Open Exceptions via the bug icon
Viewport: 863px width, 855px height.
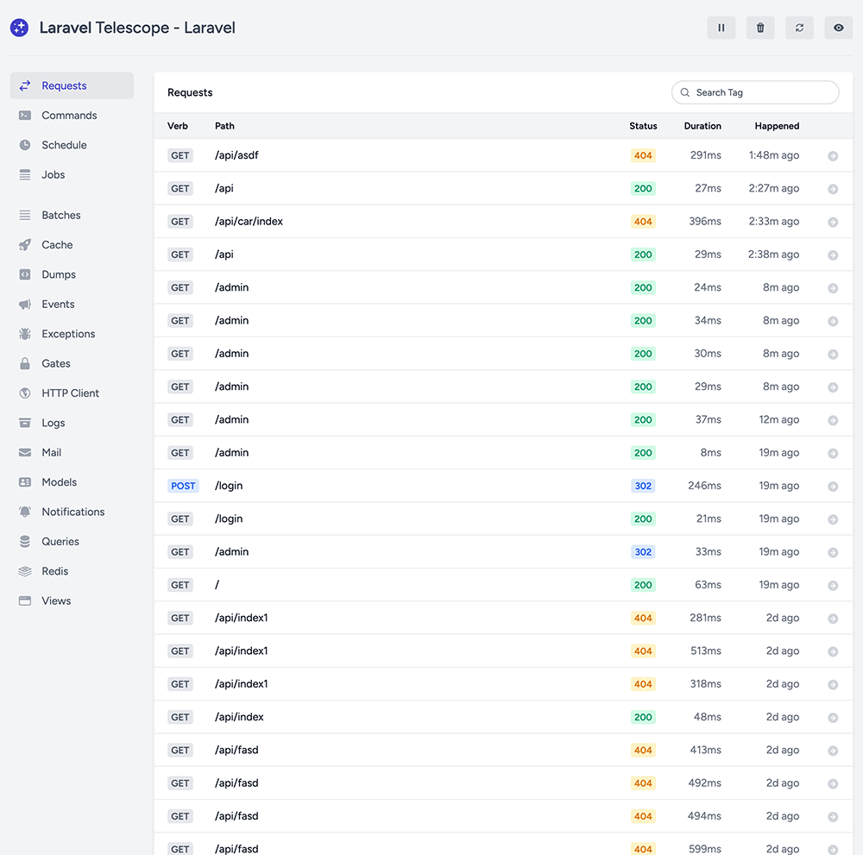tap(25, 334)
